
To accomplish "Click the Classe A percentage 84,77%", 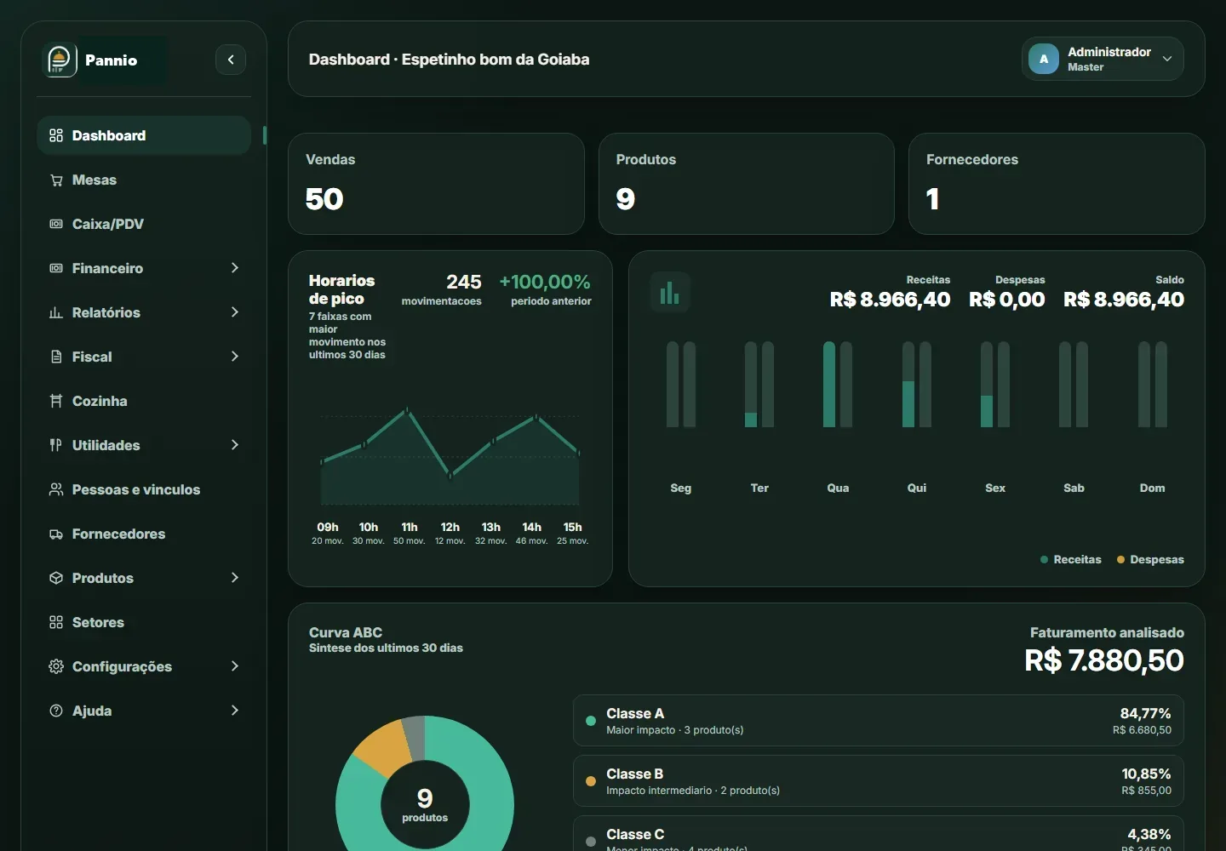I will [1146, 713].
